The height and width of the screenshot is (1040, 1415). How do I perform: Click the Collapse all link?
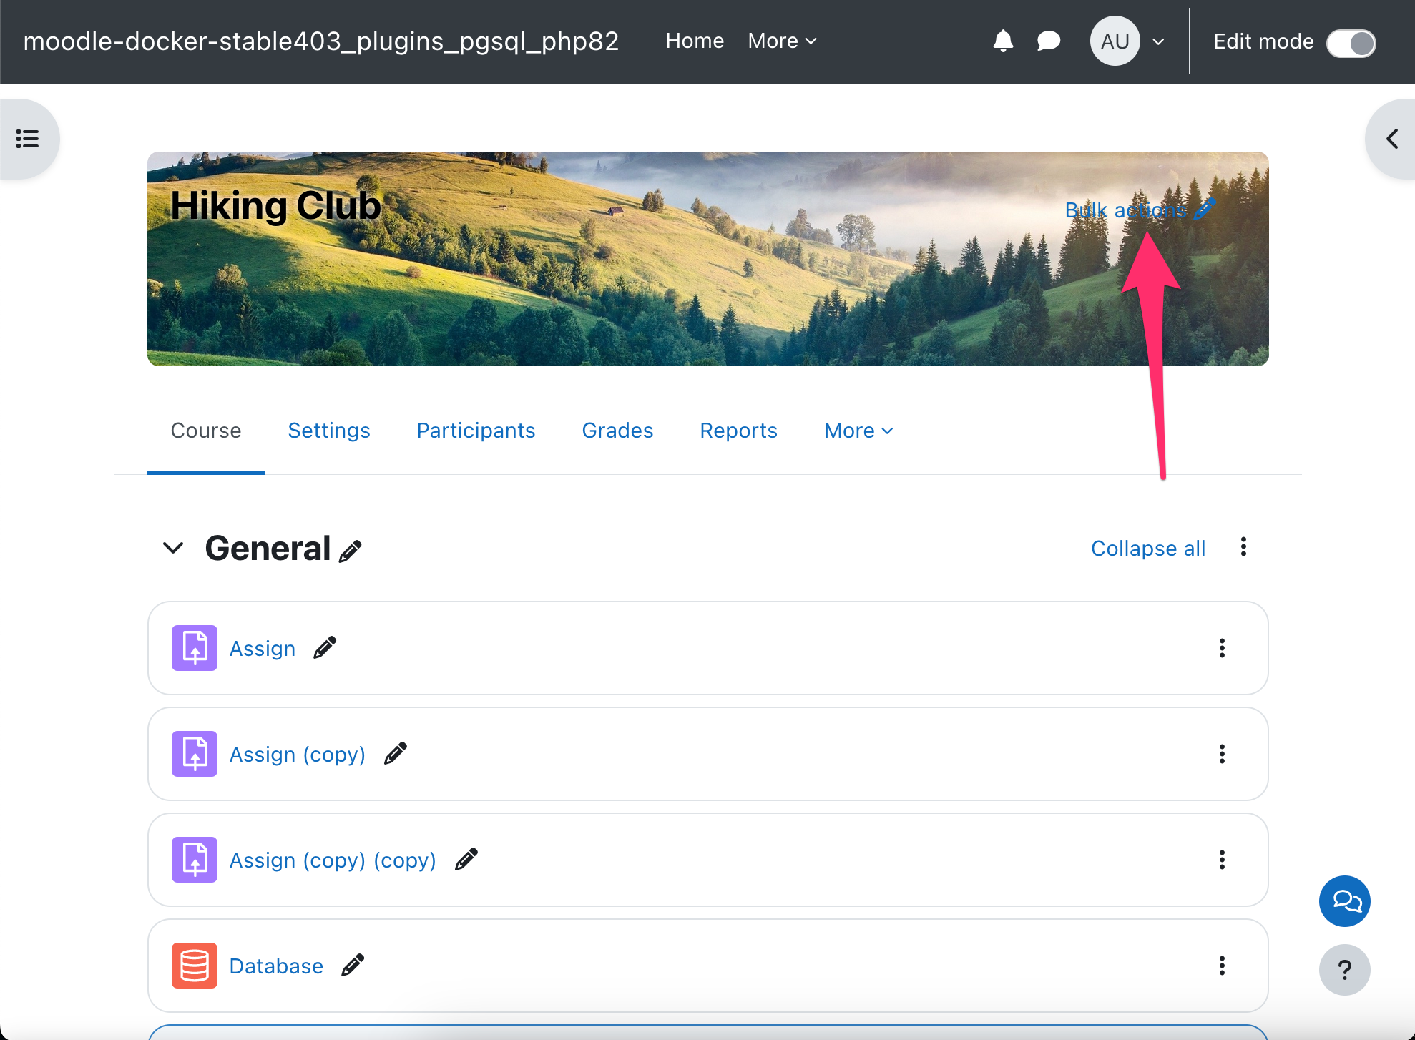[x=1147, y=548]
